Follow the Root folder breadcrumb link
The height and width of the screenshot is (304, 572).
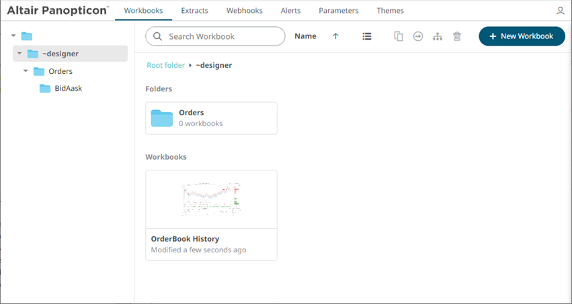coord(166,65)
